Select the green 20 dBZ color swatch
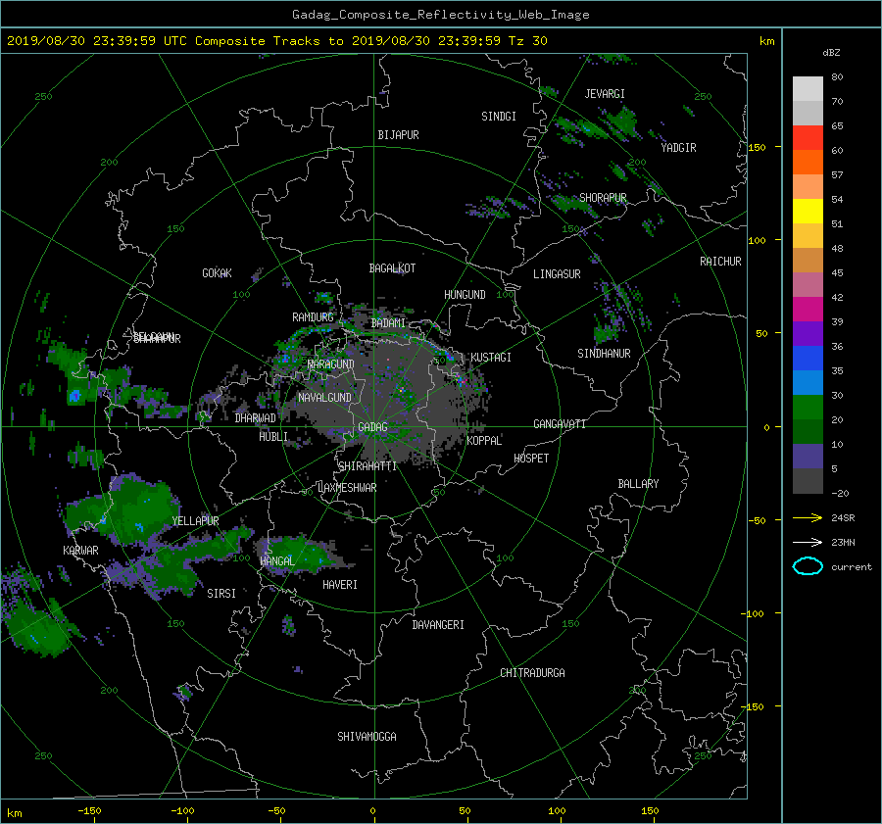 pyautogui.click(x=808, y=407)
